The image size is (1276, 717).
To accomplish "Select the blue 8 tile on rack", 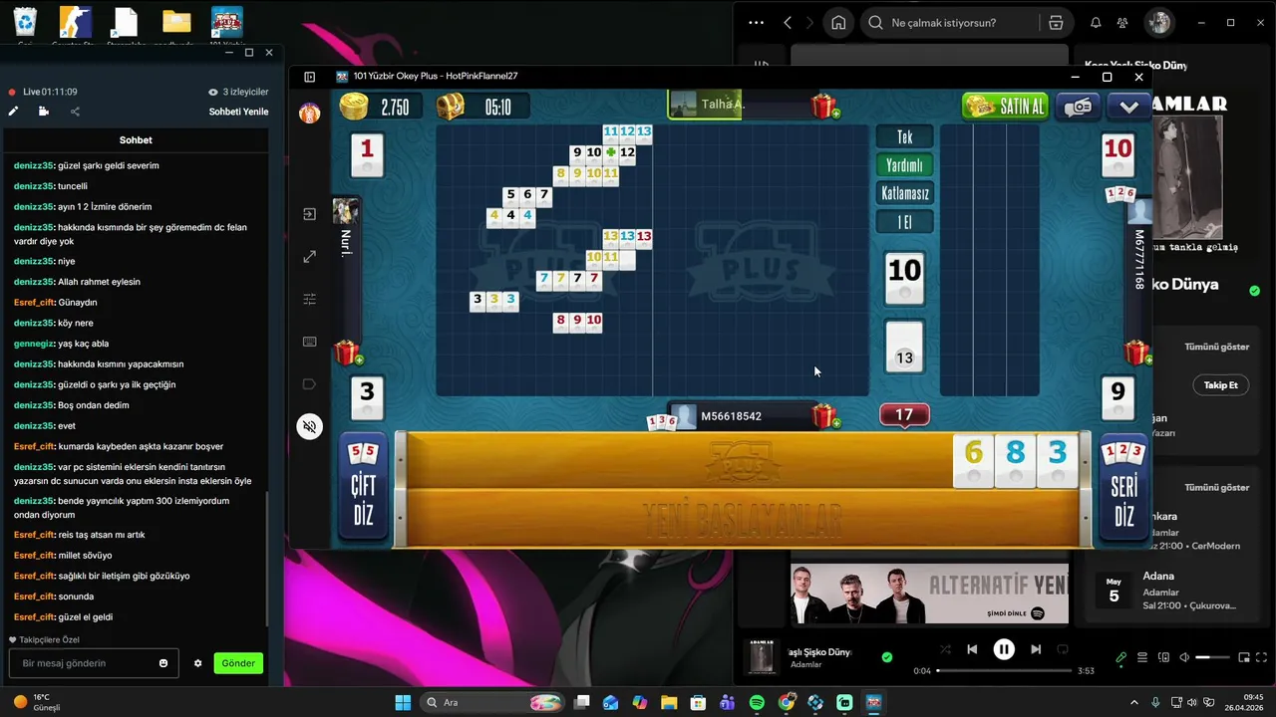I will point(1015,461).
